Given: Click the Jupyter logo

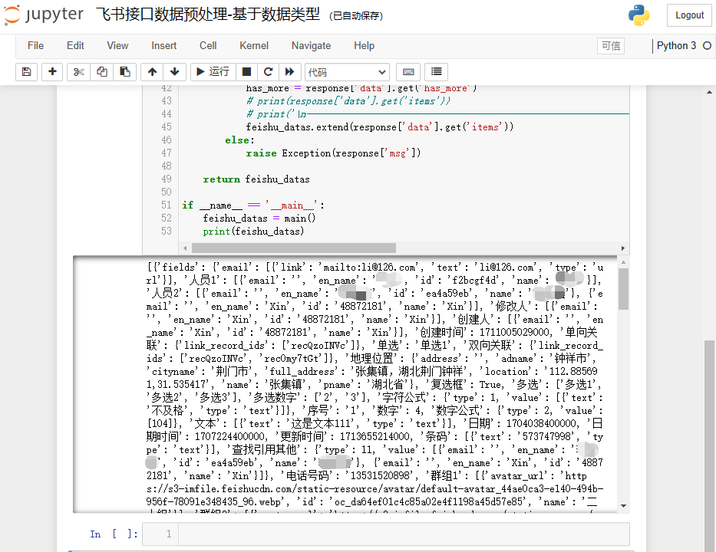Looking at the screenshot, I should [44, 15].
